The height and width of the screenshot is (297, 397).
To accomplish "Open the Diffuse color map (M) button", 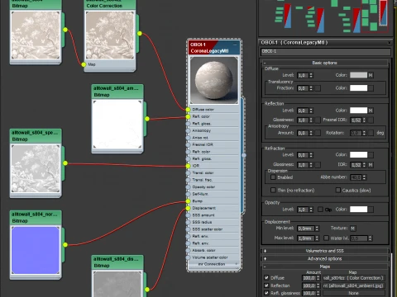I will (371, 75).
